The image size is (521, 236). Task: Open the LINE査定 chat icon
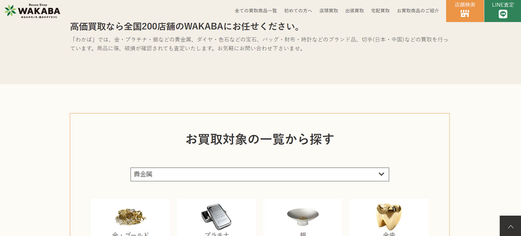503,14
